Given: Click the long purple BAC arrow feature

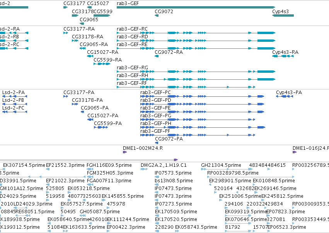Looking at the screenshot, I should tap(89, 160).
